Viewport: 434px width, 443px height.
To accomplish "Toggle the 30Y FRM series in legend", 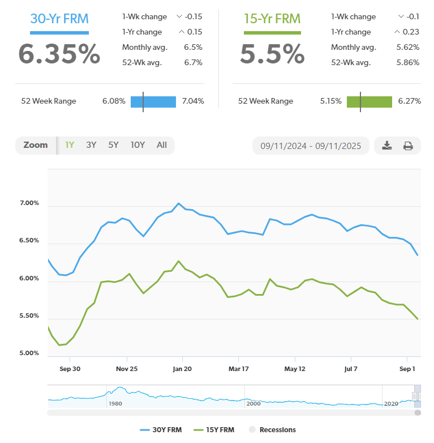I will point(161,430).
